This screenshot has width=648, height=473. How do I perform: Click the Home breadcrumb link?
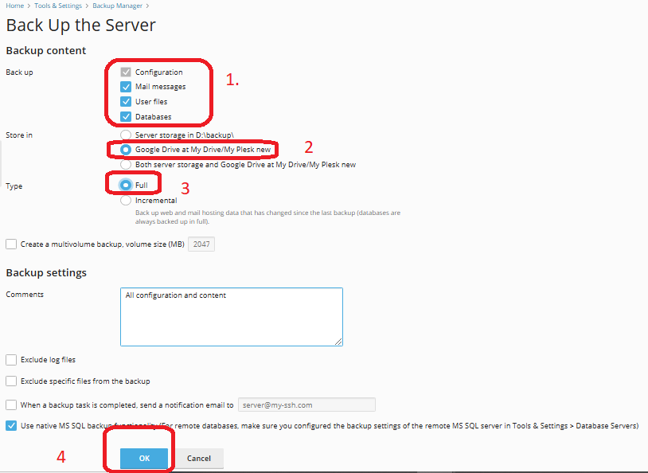(15, 6)
